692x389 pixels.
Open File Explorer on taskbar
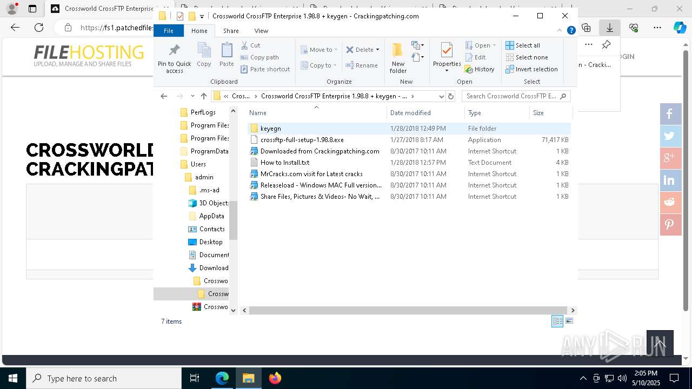(x=248, y=378)
